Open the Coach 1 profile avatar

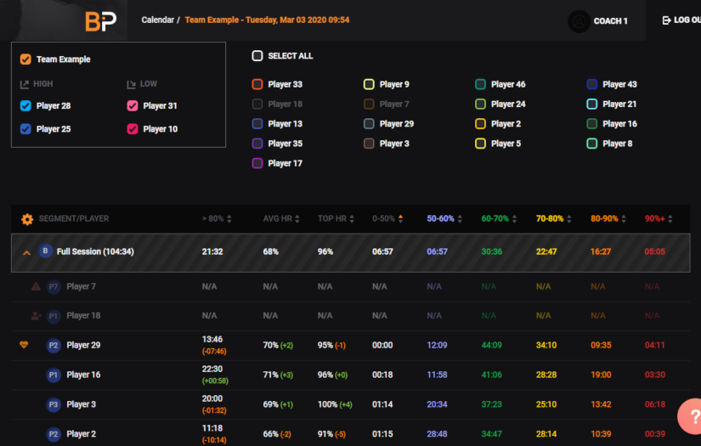tap(579, 21)
